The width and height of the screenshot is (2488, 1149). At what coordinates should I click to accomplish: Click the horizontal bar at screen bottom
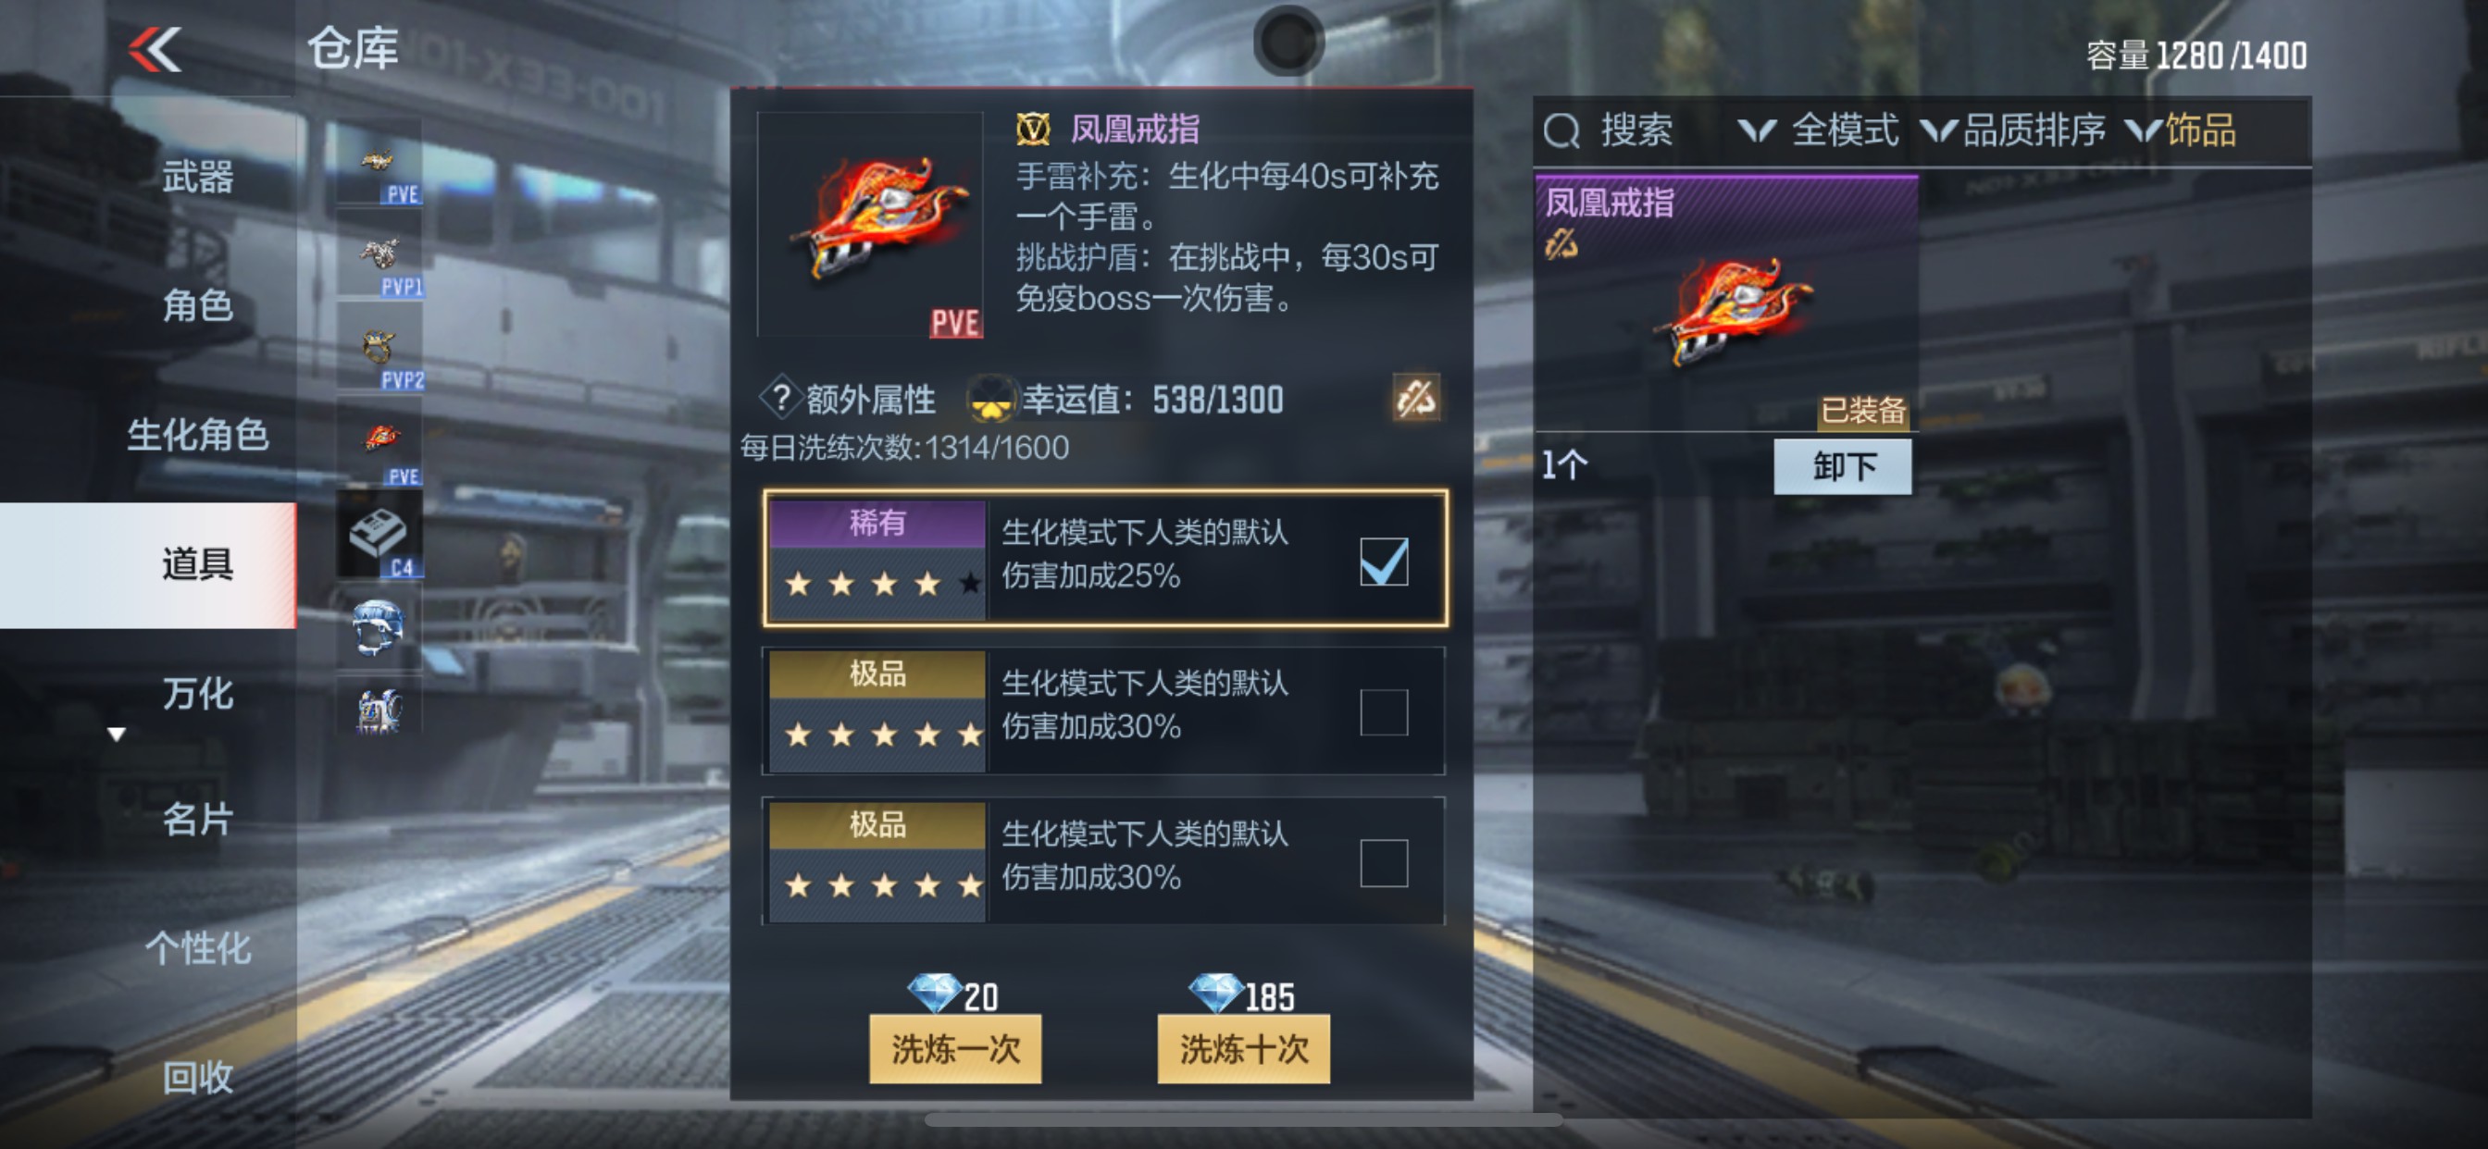pyautogui.click(x=1243, y=1120)
